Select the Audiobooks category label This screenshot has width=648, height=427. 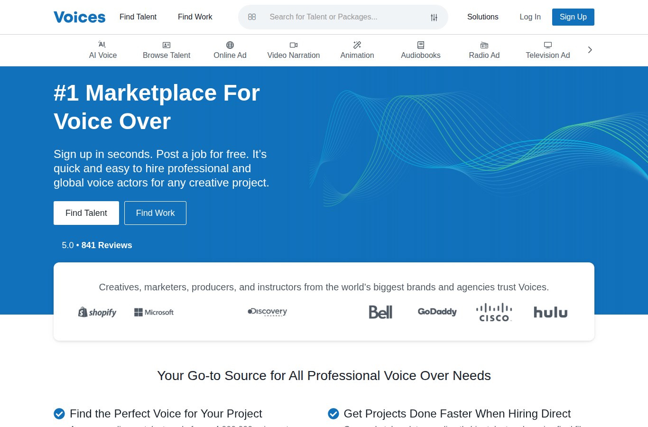421,55
